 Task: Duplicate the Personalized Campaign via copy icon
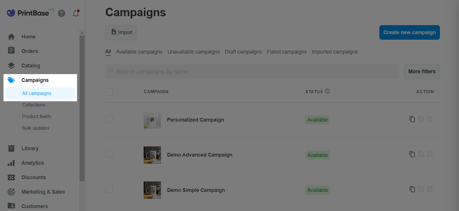coord(412,119)
